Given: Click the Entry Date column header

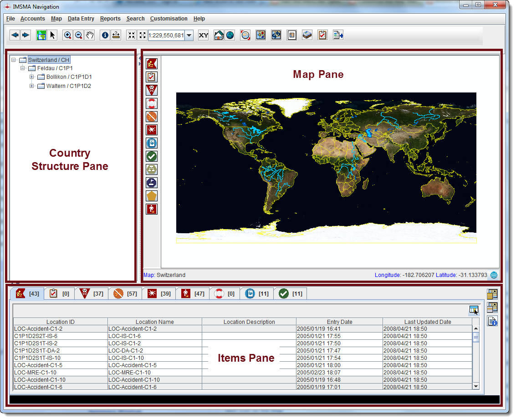Looking at the screenshot, I should 339,322.
